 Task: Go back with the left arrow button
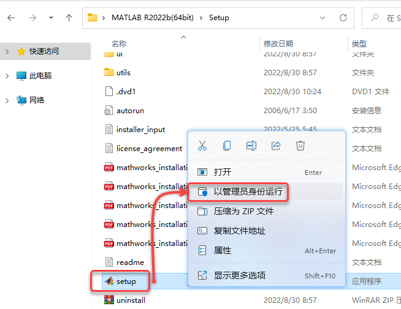pyautogui.click(x=11, y=18)
